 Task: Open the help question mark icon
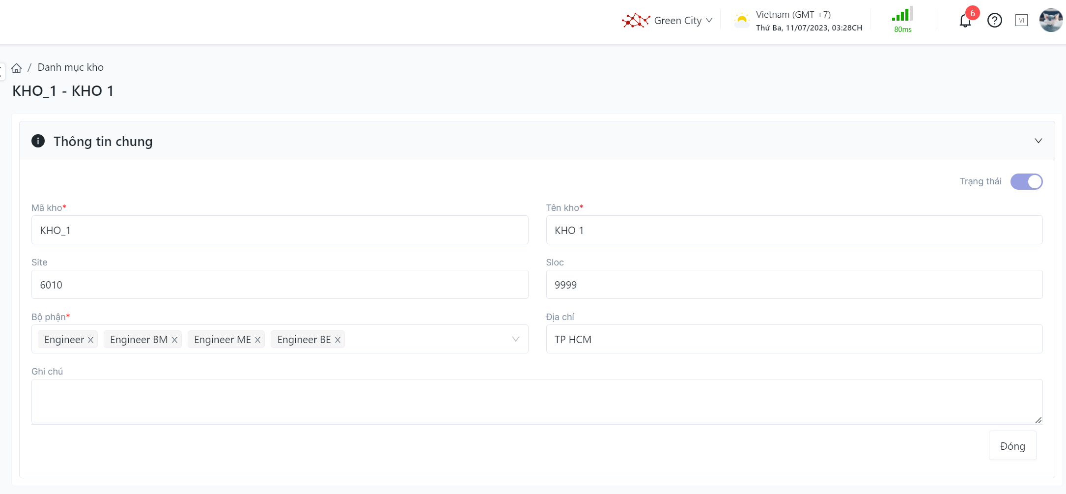click(994, 21)
